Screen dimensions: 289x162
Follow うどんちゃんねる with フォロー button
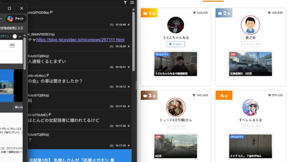(x=176, y=44)
